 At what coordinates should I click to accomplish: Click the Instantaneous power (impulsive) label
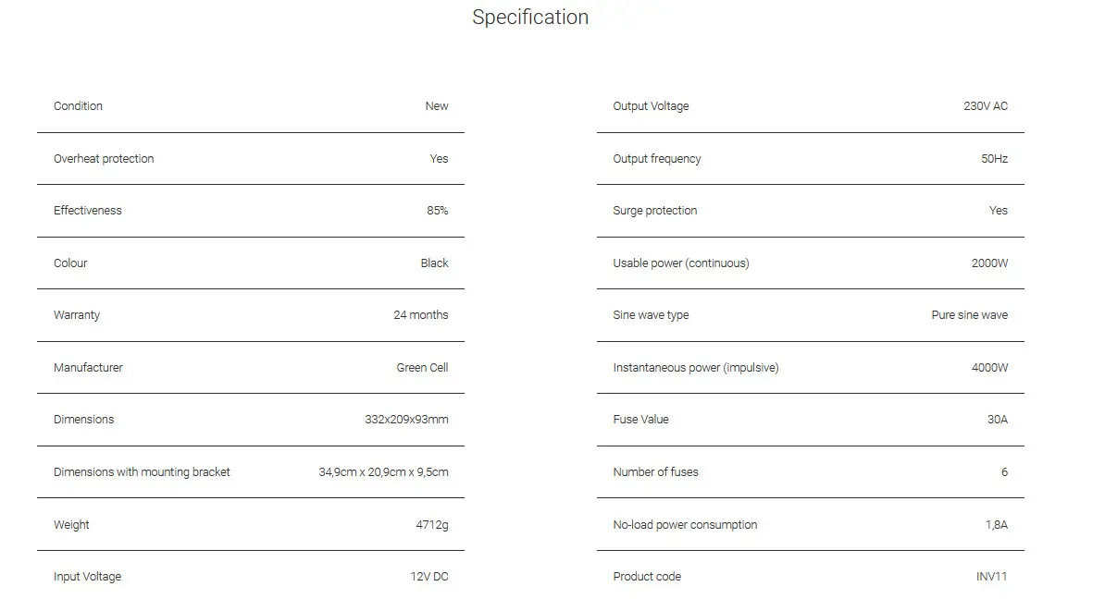(x=695, y=368)
